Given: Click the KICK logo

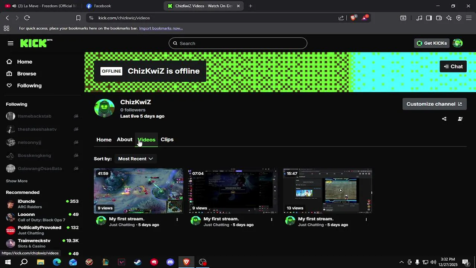Looking at the screenshot, I should (x=36, y=43).
